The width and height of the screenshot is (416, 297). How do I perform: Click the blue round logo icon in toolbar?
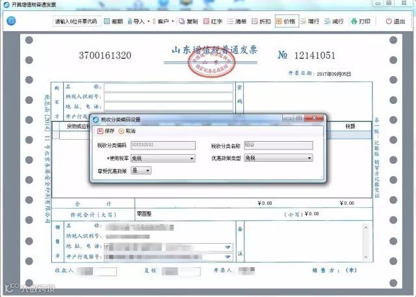pyautogui.click(x=11, y=21)
